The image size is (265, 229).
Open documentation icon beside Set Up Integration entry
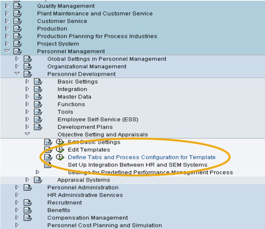click(x=48, y=165)
